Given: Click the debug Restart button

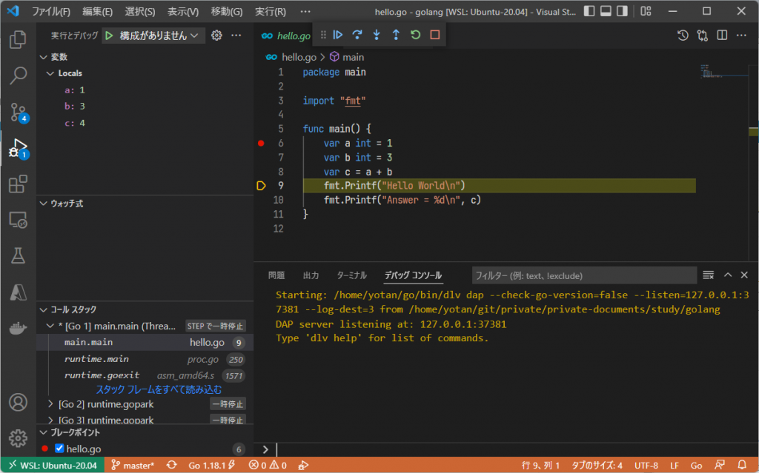Looking at the screenshot, I should click(415, 35).
